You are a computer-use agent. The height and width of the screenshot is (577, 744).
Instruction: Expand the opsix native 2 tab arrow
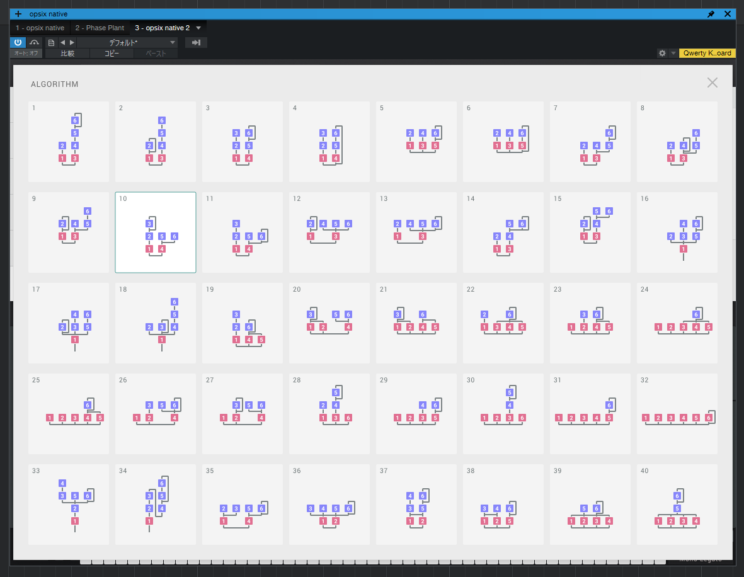coord(198,28)
